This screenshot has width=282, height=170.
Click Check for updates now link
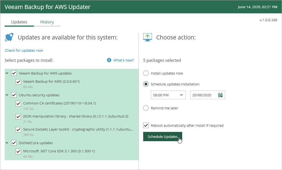pyautogui.click(x=24, y=50)
